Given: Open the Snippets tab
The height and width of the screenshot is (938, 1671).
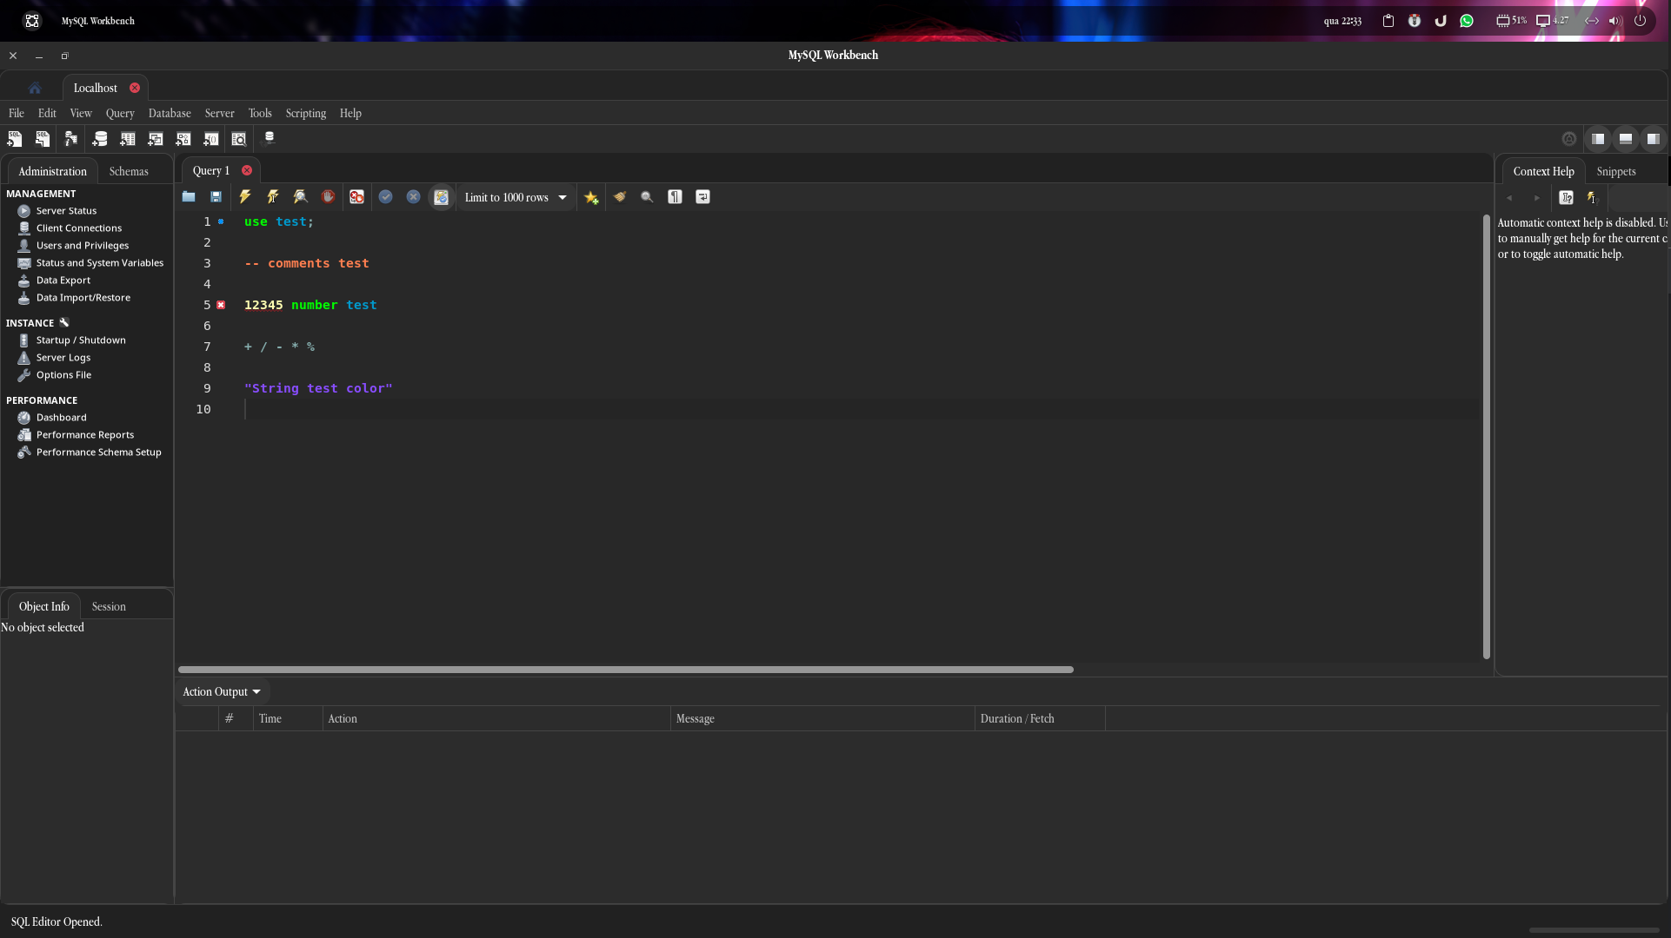Looking at the screenshot, I should click(x=1616, y=171).
